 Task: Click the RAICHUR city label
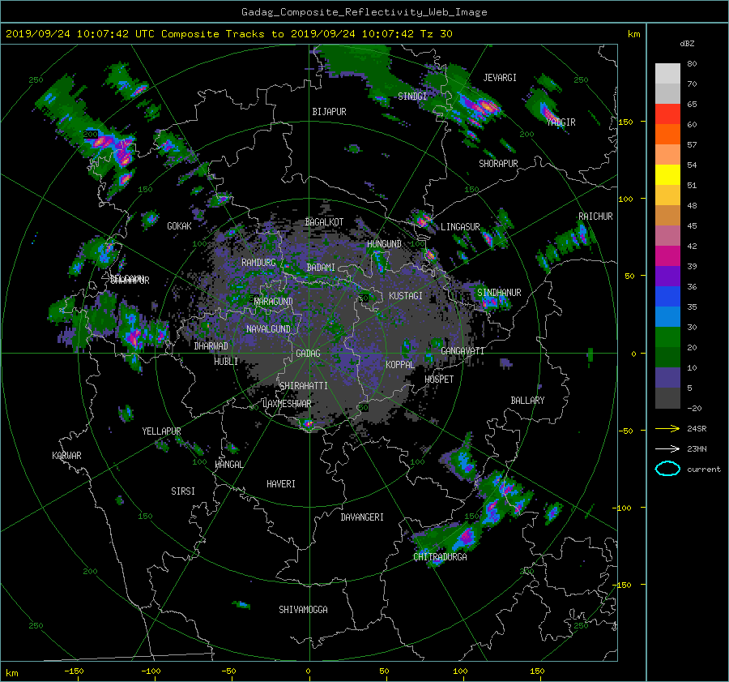pyautogui.click(x=595, y=217)
